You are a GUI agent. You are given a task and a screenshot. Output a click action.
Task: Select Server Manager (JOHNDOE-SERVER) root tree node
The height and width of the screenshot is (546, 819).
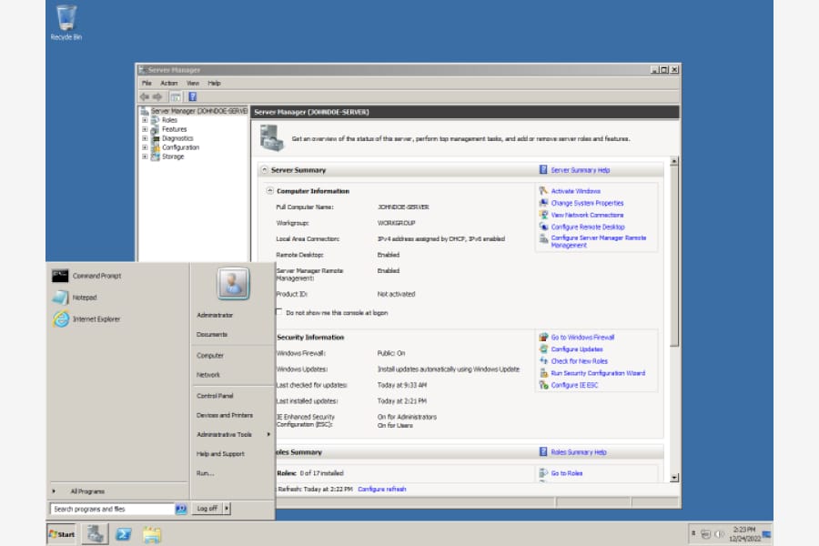[x=199, y=111]
